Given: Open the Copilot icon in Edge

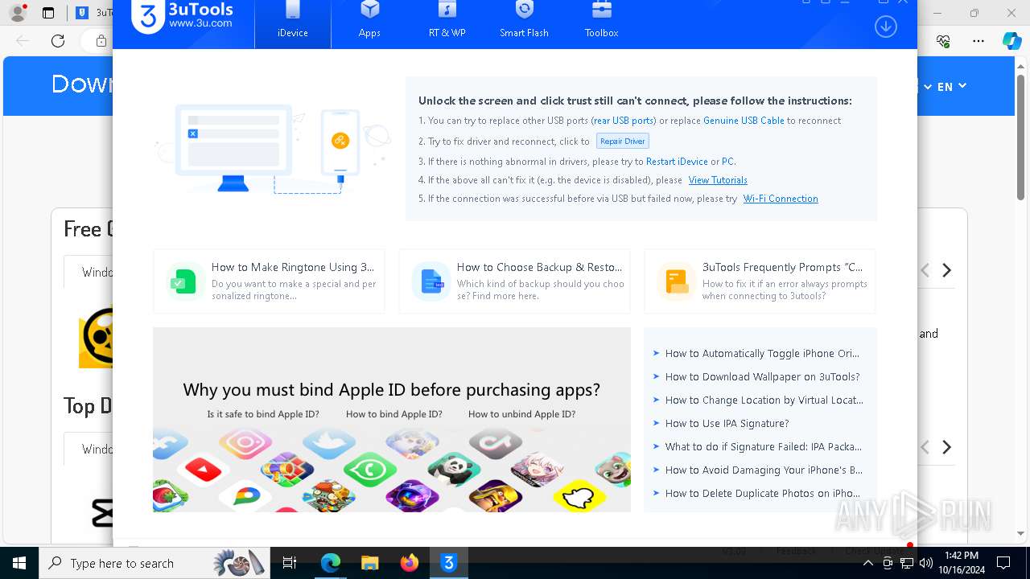Looking at the screenshot, I should click(1011, 41).
